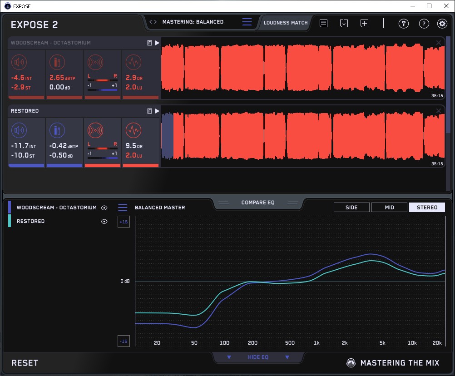Click dynamic range waveform icon on Restored track
Viewport: 455px width, 376px height.
pos(134,130)
